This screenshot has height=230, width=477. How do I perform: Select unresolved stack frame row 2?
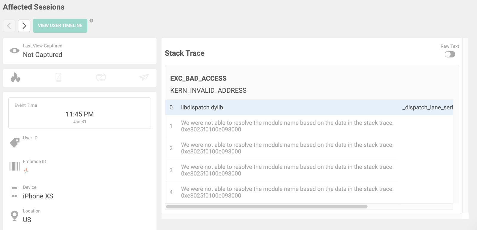[282, 148]
